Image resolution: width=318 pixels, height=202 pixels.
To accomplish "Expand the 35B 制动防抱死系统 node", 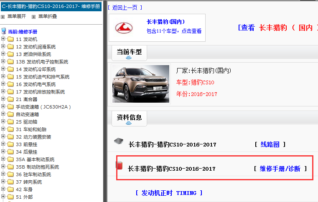I will [3, 167].
